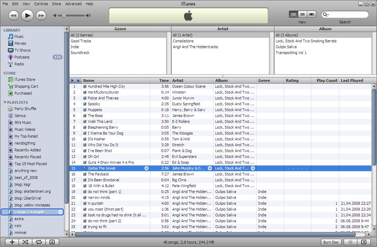377x247 pixels.
Task: Click the Burn Disc button
Action: (x=331, y=242)
